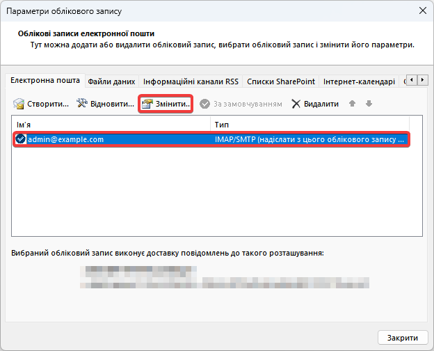434x351 pixels.
Task: Click the Видалити delete X icon
Action: 296,104
